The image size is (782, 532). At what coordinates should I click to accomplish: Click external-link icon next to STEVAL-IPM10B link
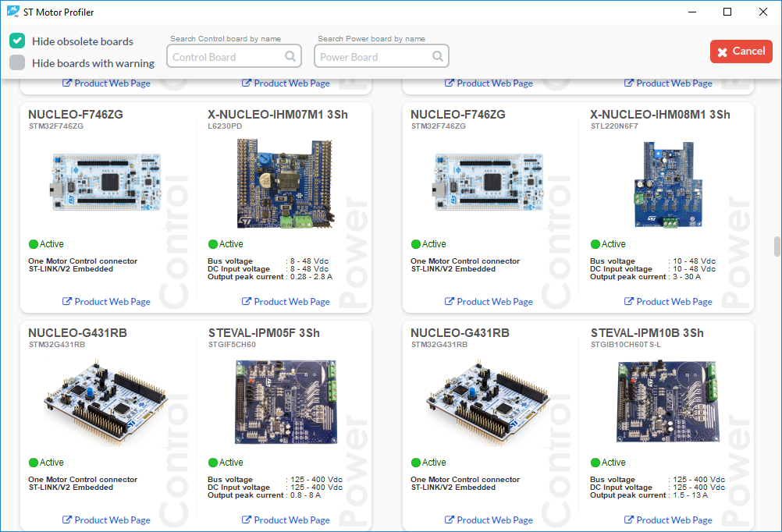(x=628, y=520)
